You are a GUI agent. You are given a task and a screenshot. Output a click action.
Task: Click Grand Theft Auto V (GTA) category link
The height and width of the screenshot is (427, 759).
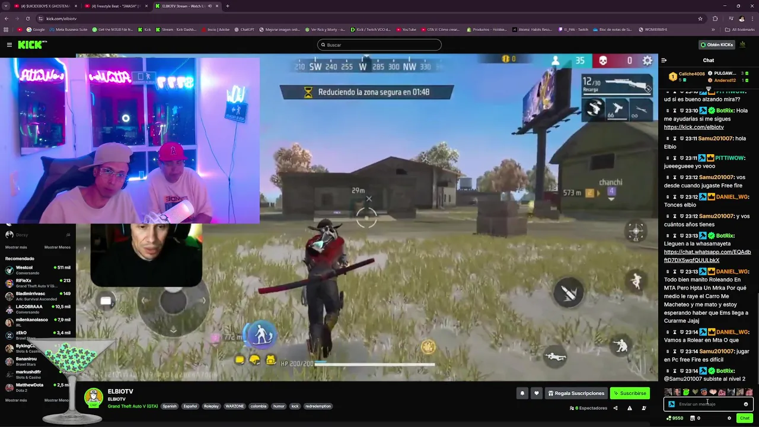tap(133, 406)
